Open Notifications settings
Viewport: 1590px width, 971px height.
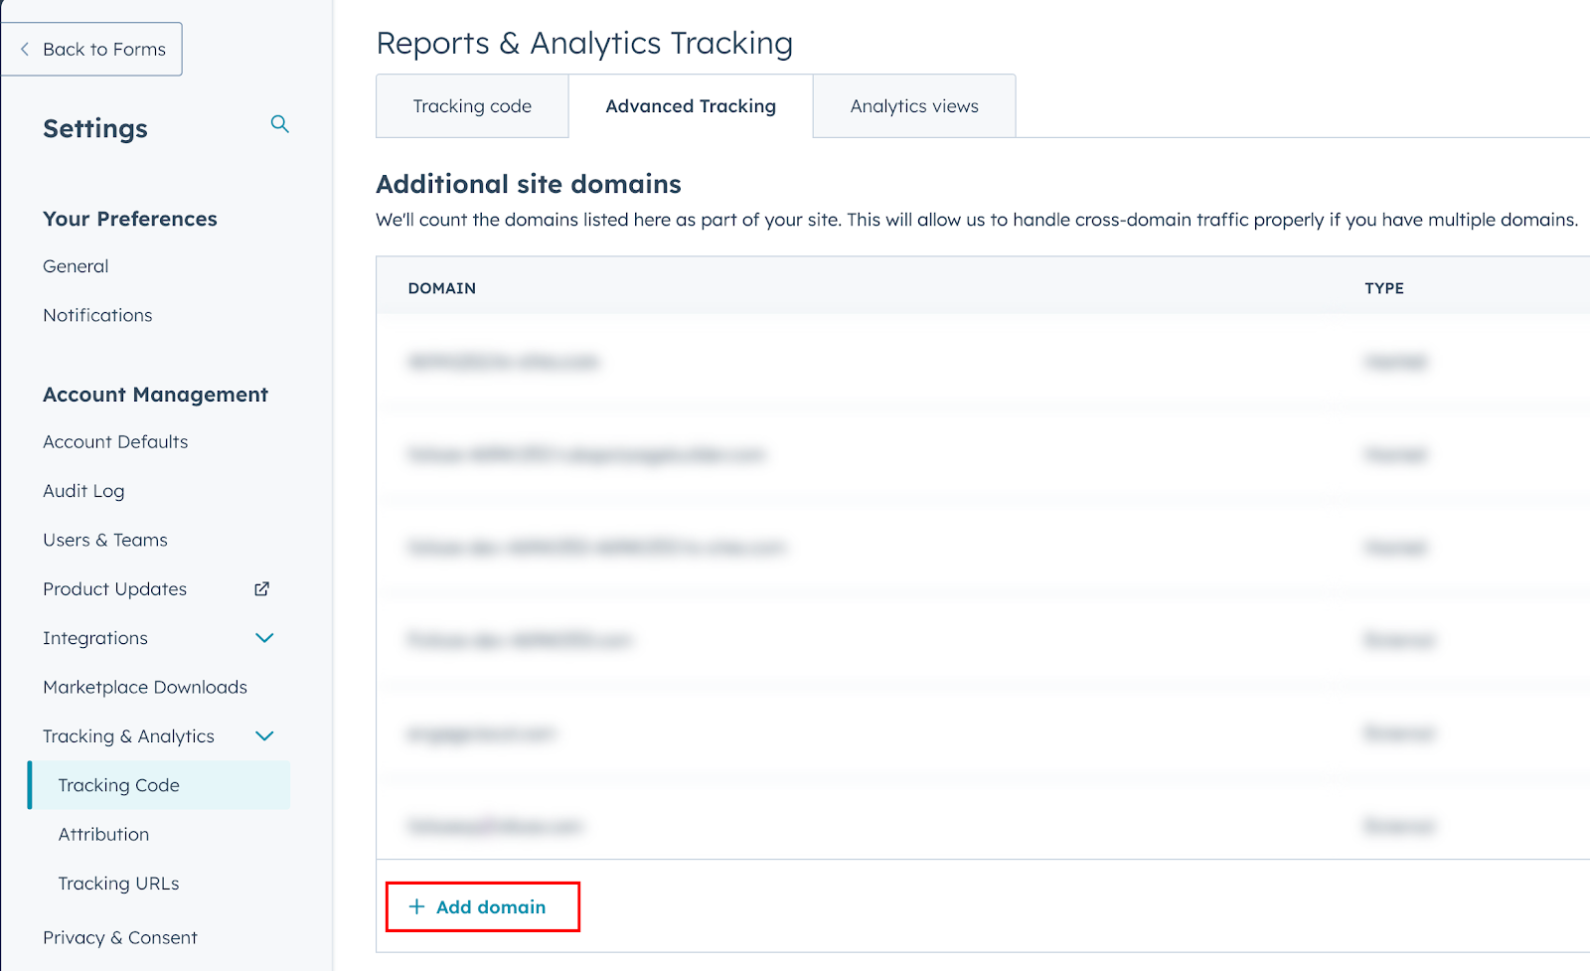97,315
